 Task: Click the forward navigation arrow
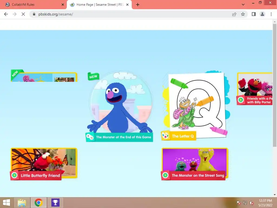point(15,14)
